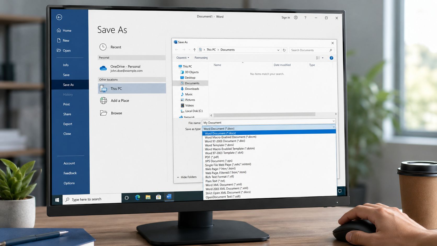Open Microsoft Edge from taskbar
The width and height of the screenshot is (437, 246).
[137, 198]
